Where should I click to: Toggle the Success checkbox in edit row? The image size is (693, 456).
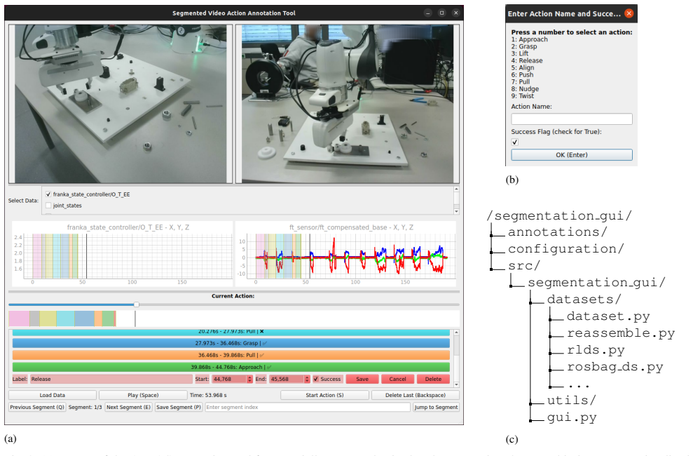click(315, 379)
